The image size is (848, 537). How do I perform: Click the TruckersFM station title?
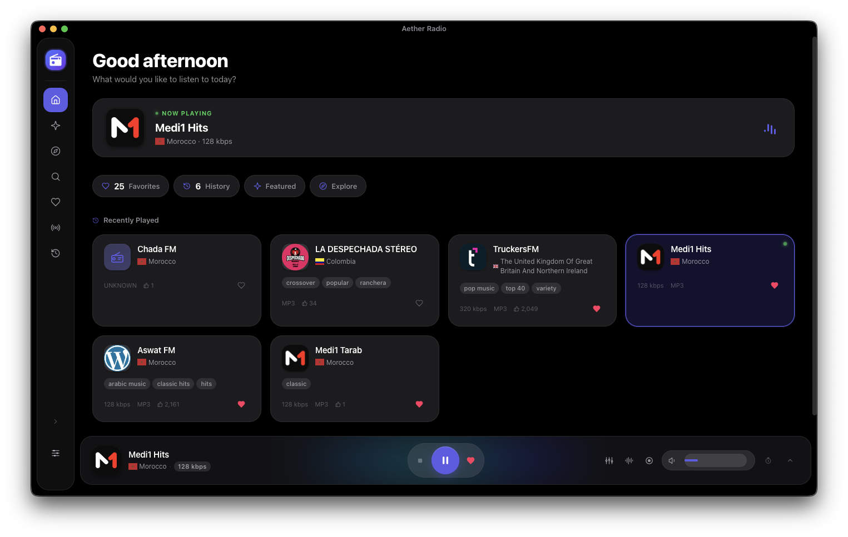pos(516,249)
